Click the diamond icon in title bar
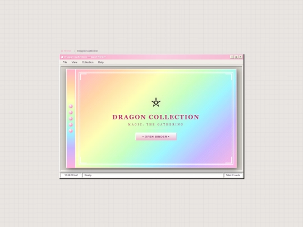The image size is (303, 227). coord(62,57)
